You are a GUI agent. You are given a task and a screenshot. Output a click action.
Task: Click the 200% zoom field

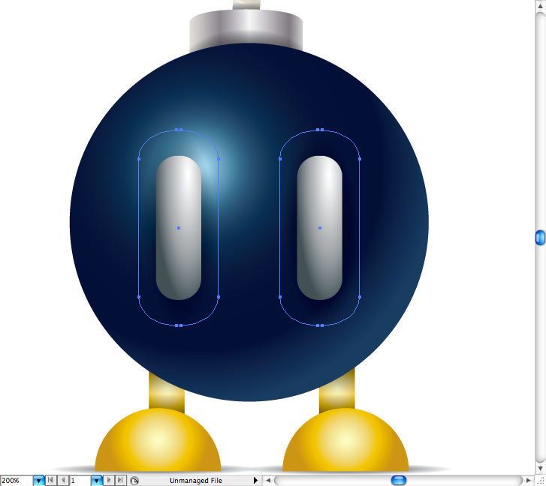coord(16,480)
